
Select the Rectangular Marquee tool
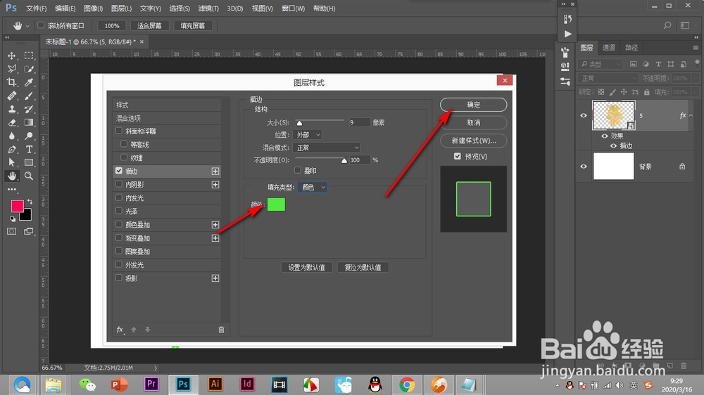29,56
